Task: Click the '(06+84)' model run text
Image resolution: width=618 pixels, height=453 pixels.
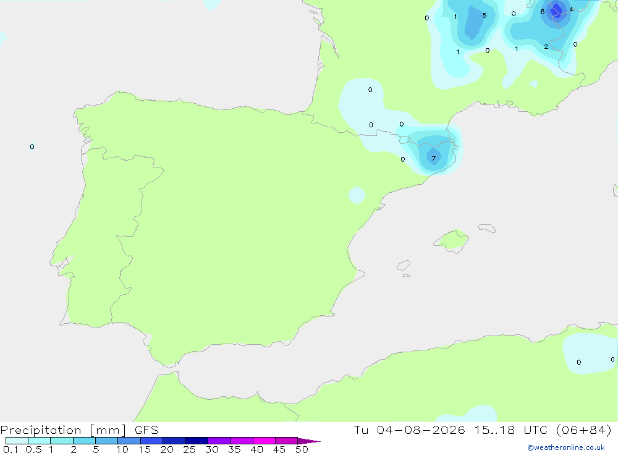Action: coord(584,430)
